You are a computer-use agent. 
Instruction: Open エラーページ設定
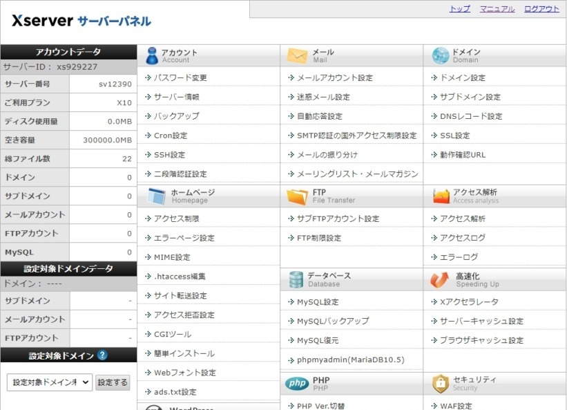pos(184,238)
